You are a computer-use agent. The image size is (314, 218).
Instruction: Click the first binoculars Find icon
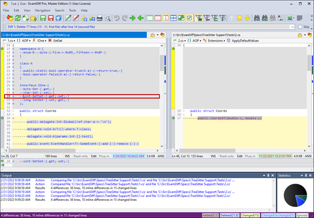[x=257, y=18]
